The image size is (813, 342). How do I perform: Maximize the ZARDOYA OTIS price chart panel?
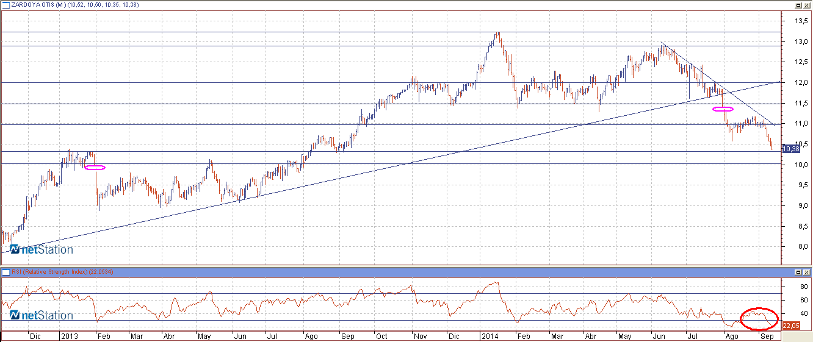(x=798, y=4)
